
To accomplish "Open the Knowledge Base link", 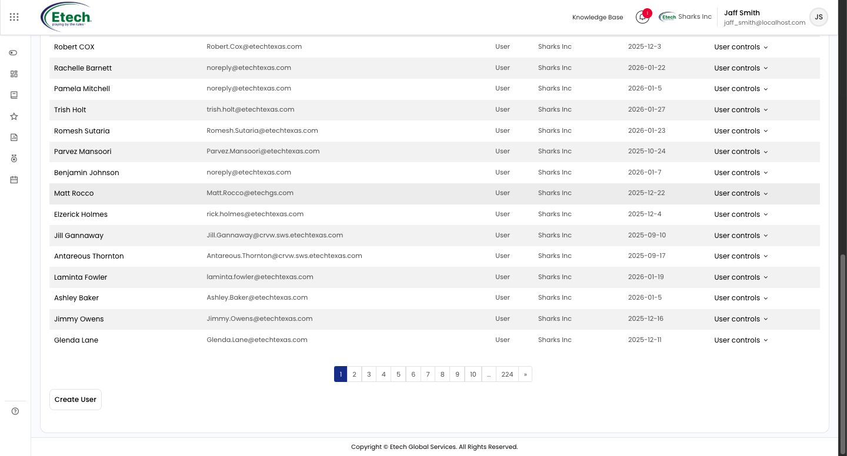I will click(x=598, y=17).
